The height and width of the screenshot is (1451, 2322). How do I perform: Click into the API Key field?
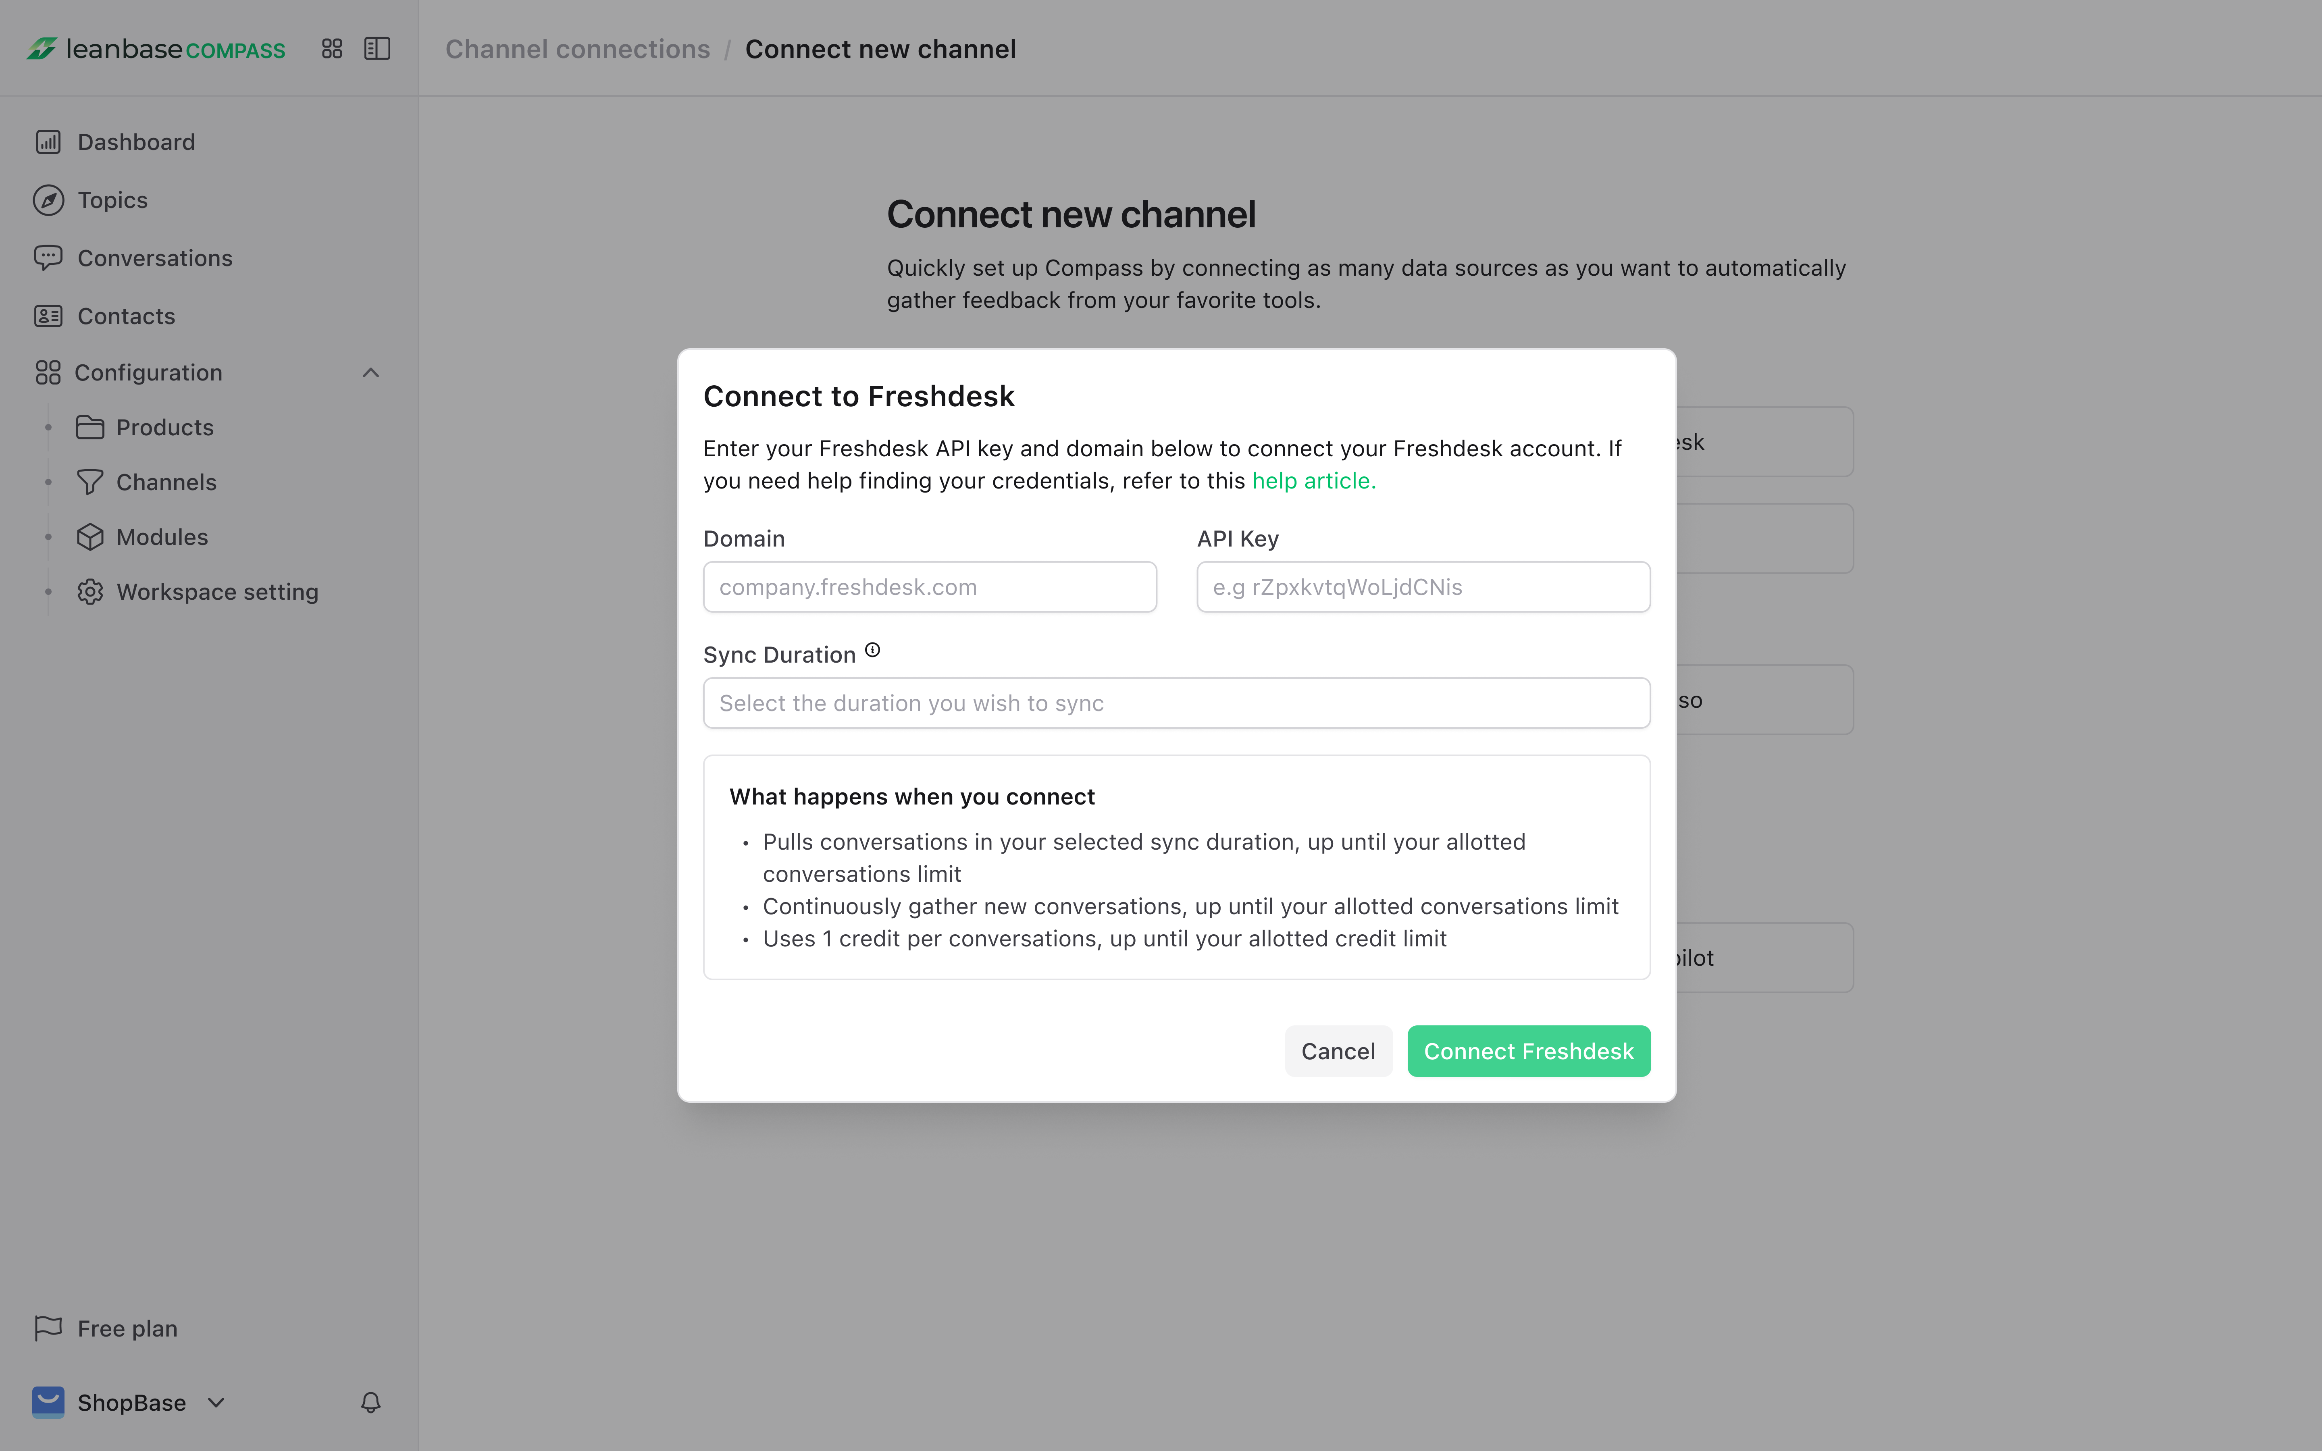[1423, 587]
